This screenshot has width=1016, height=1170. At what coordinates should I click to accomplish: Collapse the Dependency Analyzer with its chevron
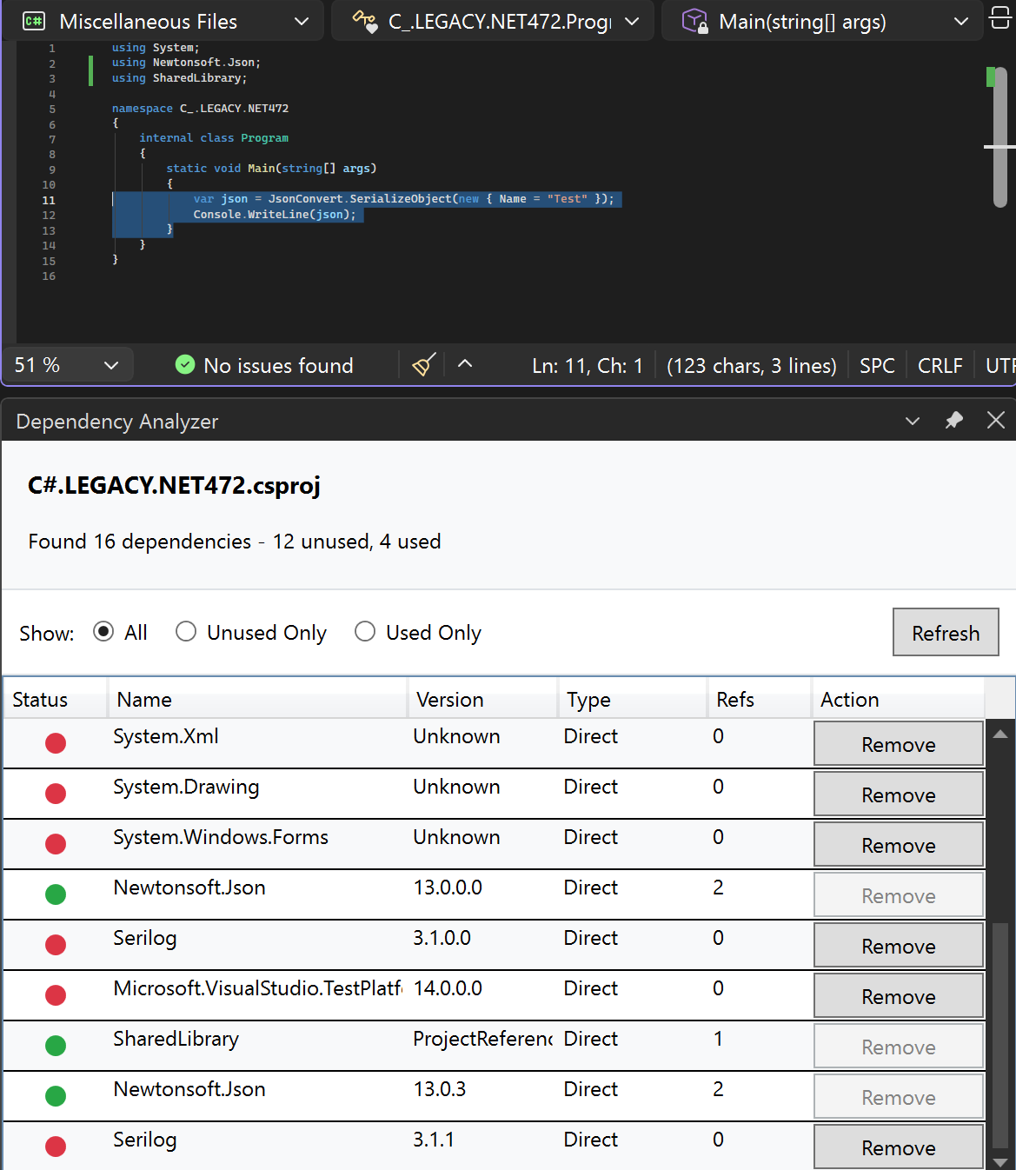[912, 421]
